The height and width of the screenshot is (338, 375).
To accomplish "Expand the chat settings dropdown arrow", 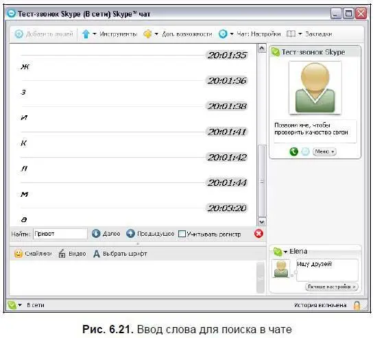I will point(232,34).
